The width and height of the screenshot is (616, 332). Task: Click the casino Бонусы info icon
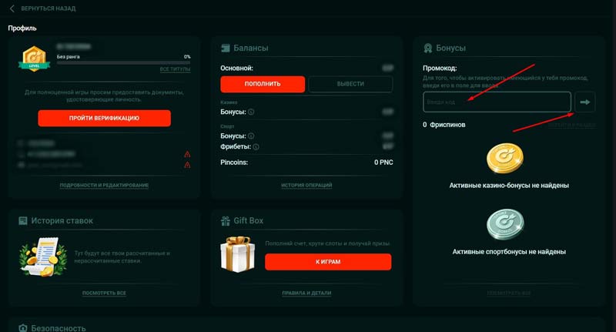pyautogui.click(x=251, y=112)
